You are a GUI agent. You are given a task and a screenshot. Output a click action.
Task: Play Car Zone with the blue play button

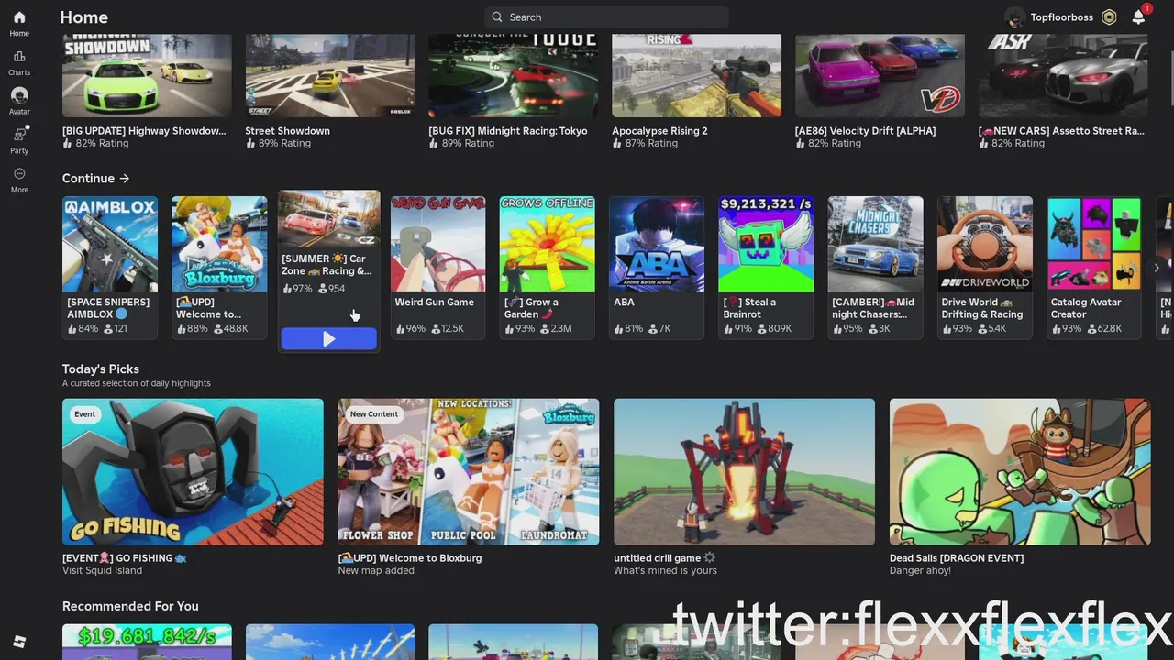328,339
